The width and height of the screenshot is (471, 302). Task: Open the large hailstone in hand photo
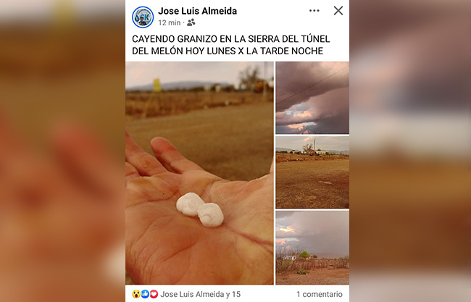point(199,173)
